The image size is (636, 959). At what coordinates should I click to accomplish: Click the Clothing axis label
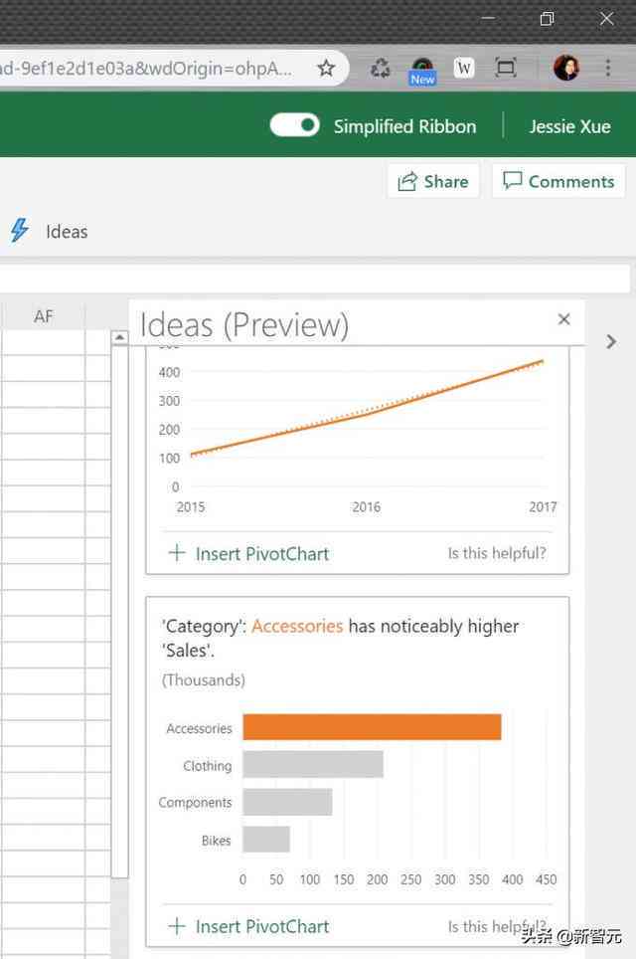(x=208, y=766)
